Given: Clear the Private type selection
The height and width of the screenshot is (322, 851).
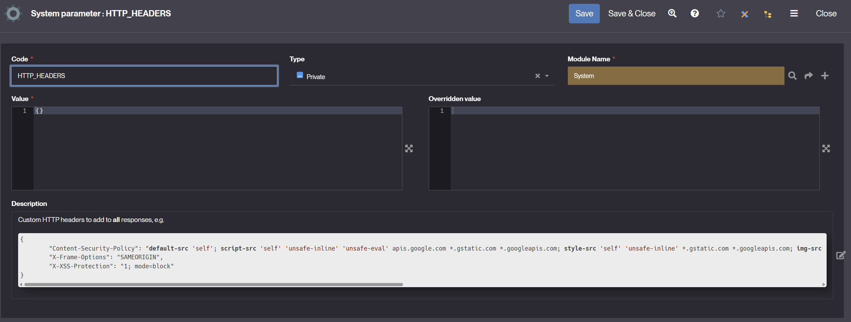Looking at the screenshot, I should pyautogui.click(x=537, y=76).
